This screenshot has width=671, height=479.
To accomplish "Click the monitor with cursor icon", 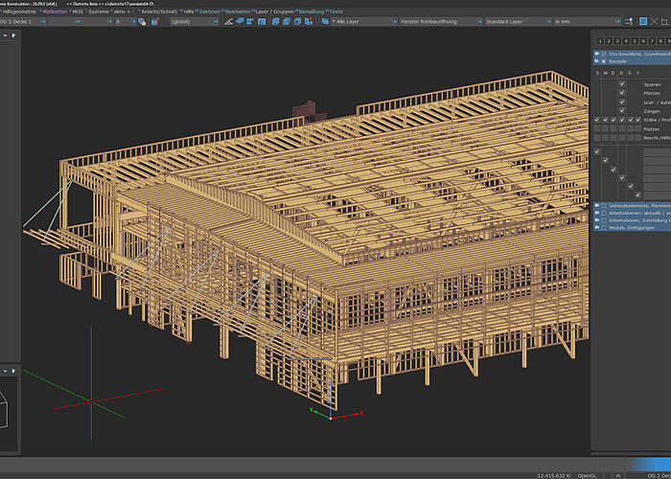I will [629, 21].
